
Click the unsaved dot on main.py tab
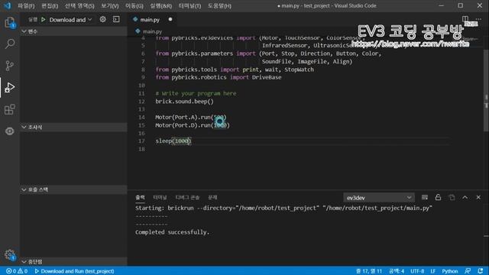coord(170,19)
